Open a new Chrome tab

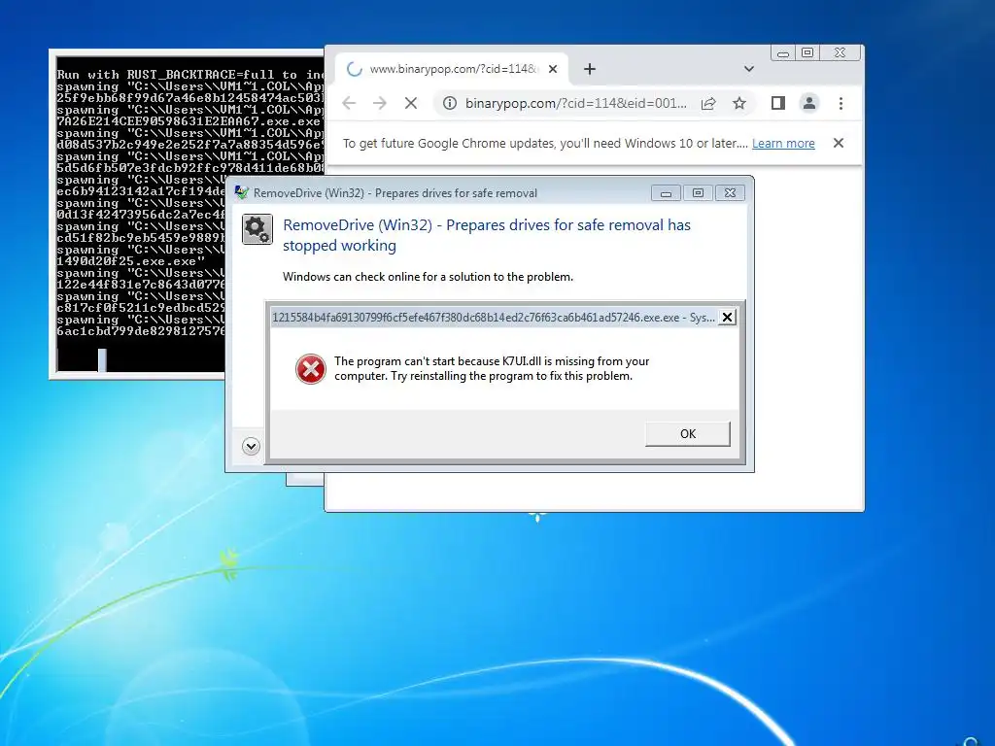tap(590, 69)
